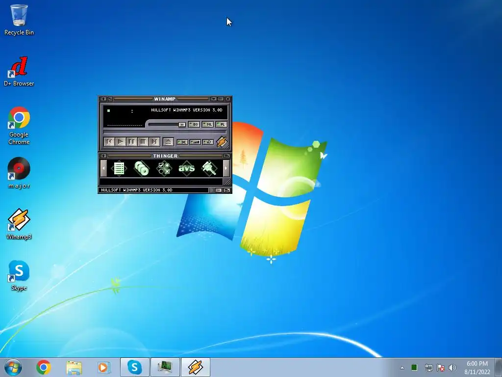
Task: Select Winamp3 desktop shortcut
Action: (x=19, y=224)
